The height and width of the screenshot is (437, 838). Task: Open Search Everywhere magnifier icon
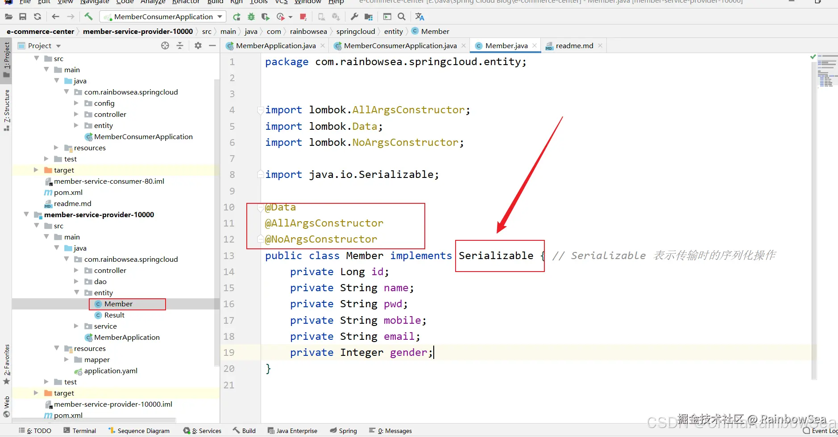click(x=402, y=17)
